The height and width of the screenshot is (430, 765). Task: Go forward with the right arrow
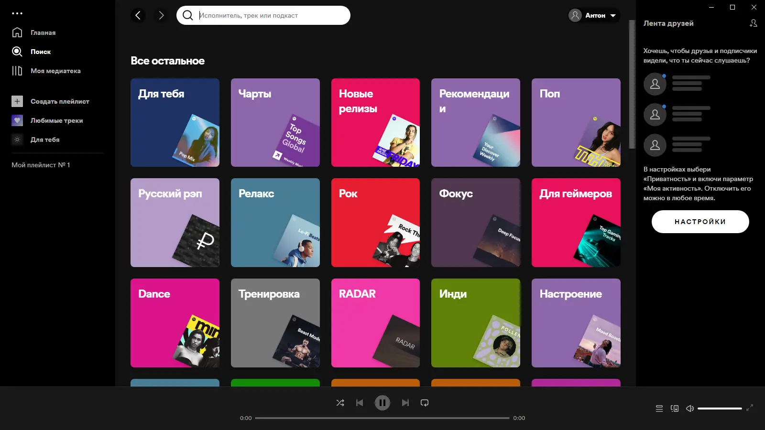point(161,15)
